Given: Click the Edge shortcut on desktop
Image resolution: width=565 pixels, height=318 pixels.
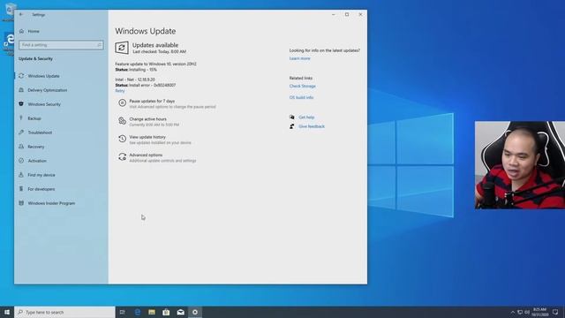Looking at the screenshot, I should point(9,43).
